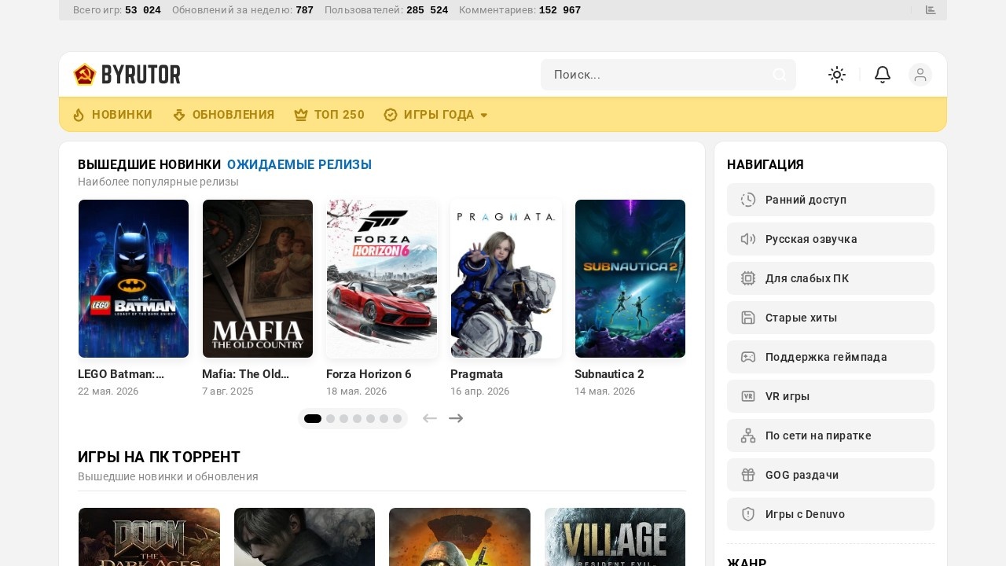Click the Поддержка геймпада controller icon
The image size is (1006, 566).
pyautogui.click(x=748, y=357)
